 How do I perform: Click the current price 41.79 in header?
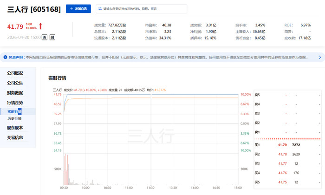click(x=15, y=27)
